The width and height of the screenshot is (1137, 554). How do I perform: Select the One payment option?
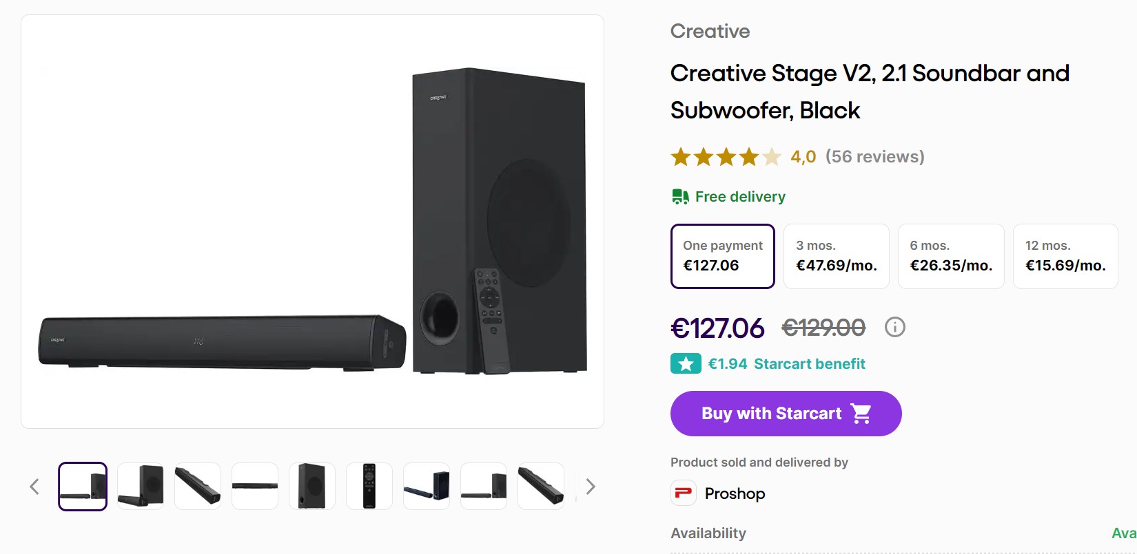(x=722, y=256)
